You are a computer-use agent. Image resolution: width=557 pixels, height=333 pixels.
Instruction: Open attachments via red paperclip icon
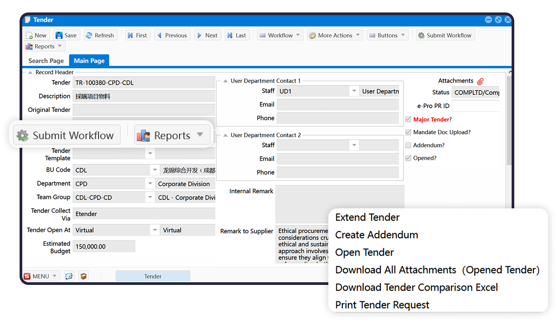480,81
